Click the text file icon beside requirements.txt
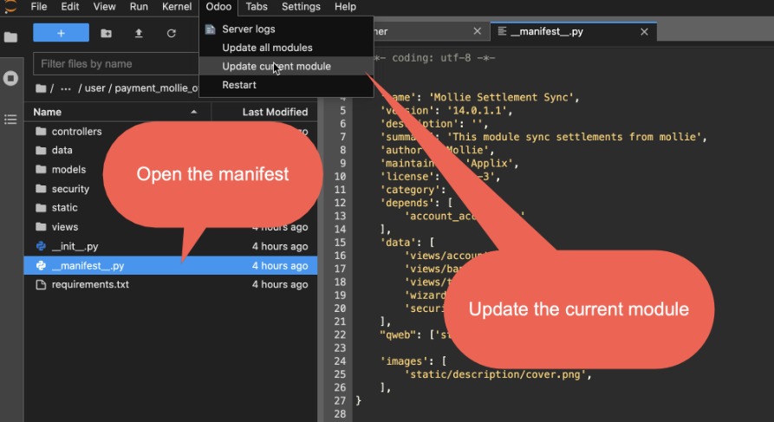The width and height of the screenshot is (774, 422). 41,284
